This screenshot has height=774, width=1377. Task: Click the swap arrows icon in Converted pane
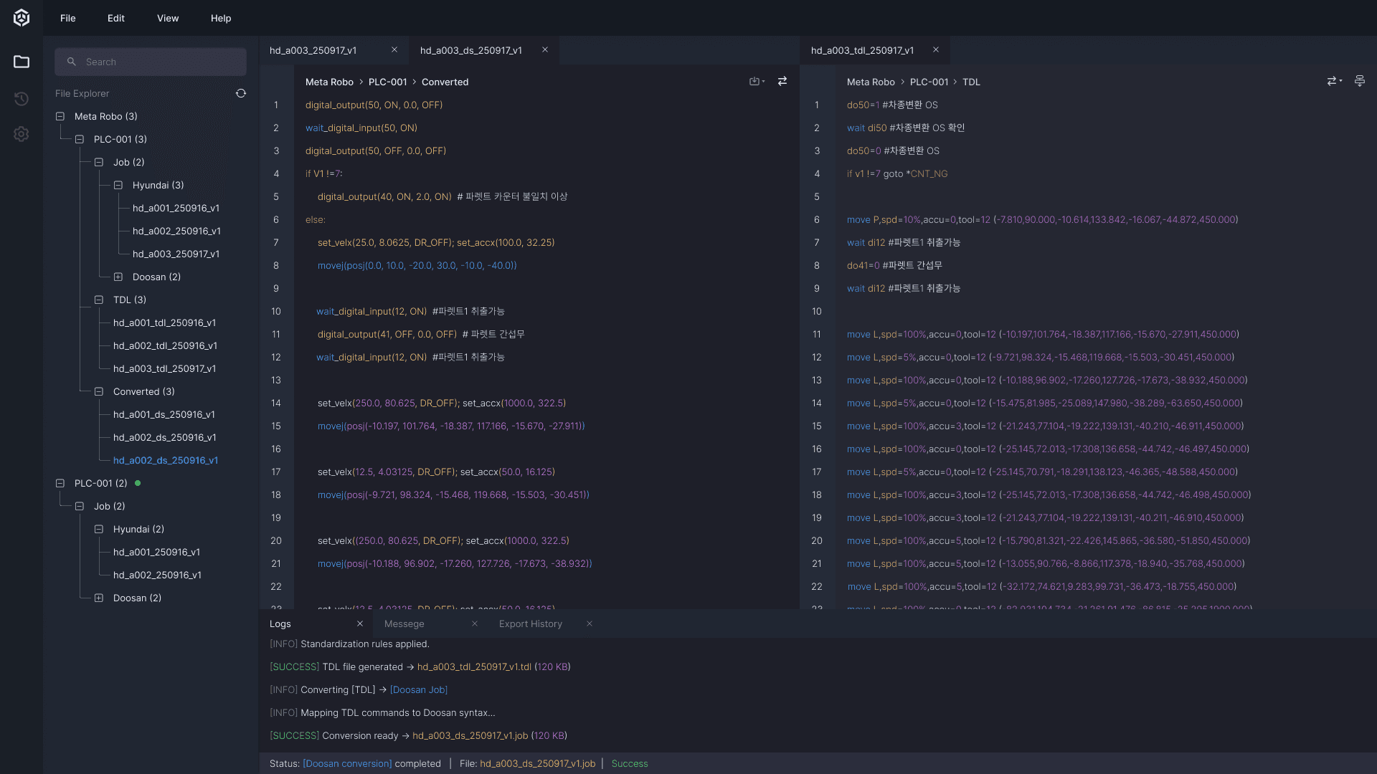click(782, 81)
